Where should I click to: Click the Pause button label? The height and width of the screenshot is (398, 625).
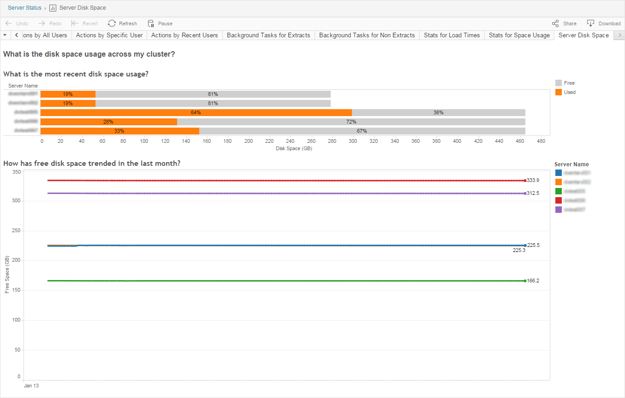coord(165,23)
